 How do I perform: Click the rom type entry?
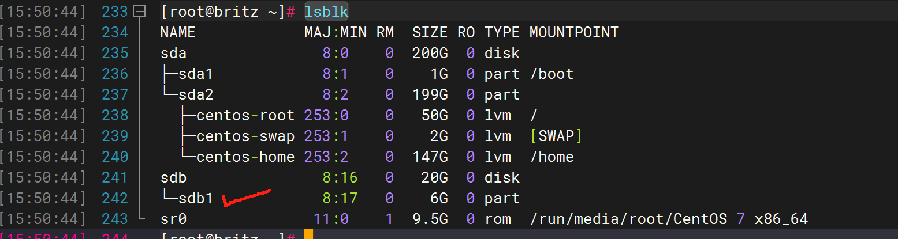pyautogui.click(x=498, y=219)
